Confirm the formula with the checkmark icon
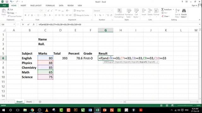The height and width of the screenshot is (113, 202). tap(28, 24)
